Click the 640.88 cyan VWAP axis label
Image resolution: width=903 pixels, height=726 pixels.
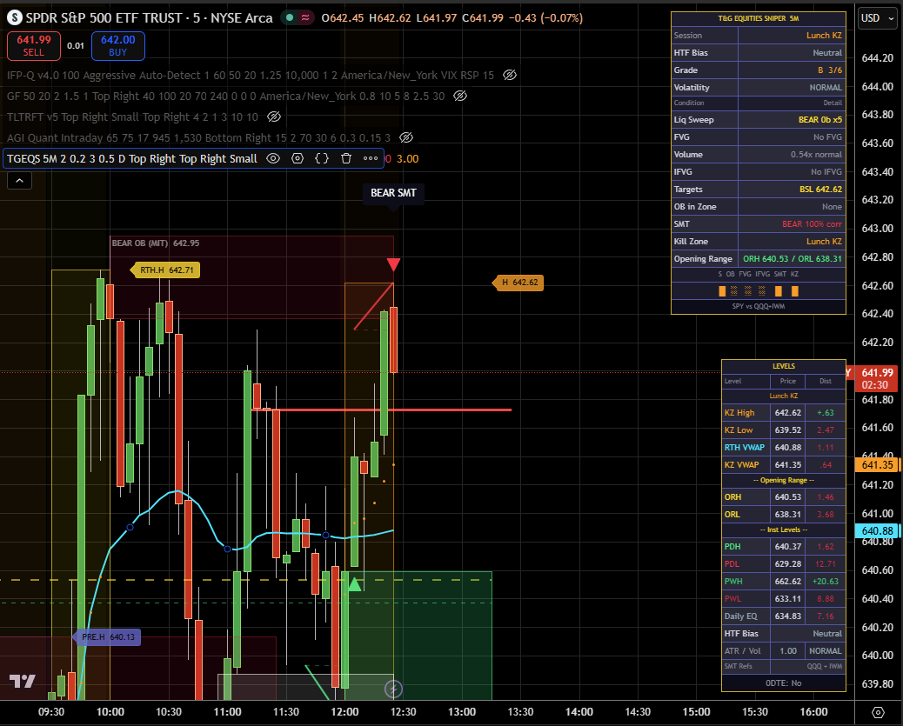point(877,531)
